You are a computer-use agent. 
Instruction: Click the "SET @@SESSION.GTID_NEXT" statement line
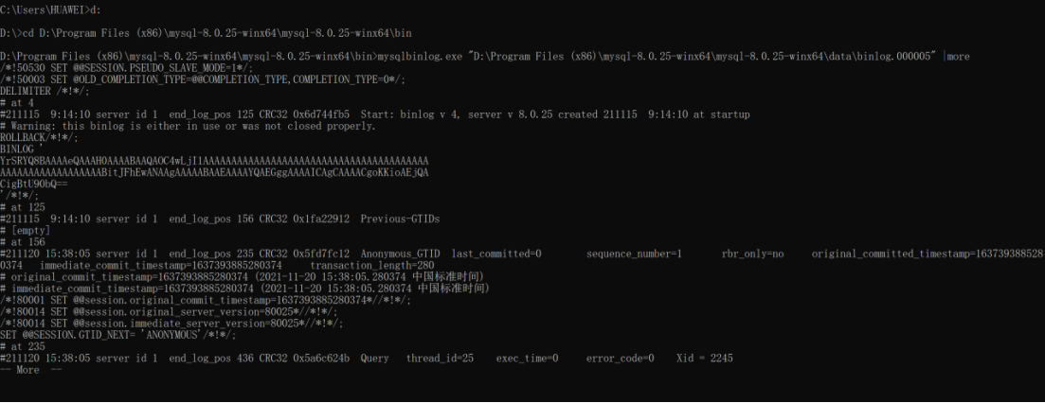point(117,335)
